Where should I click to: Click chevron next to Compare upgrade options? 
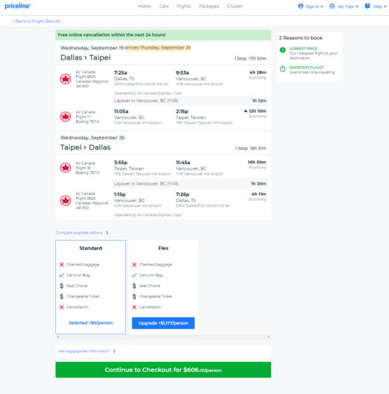107,233
